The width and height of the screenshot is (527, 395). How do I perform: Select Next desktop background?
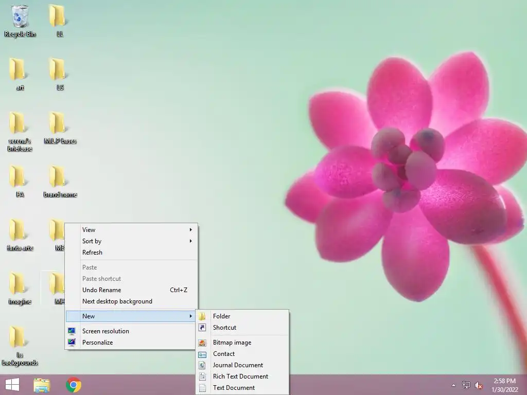pos(130,301)
